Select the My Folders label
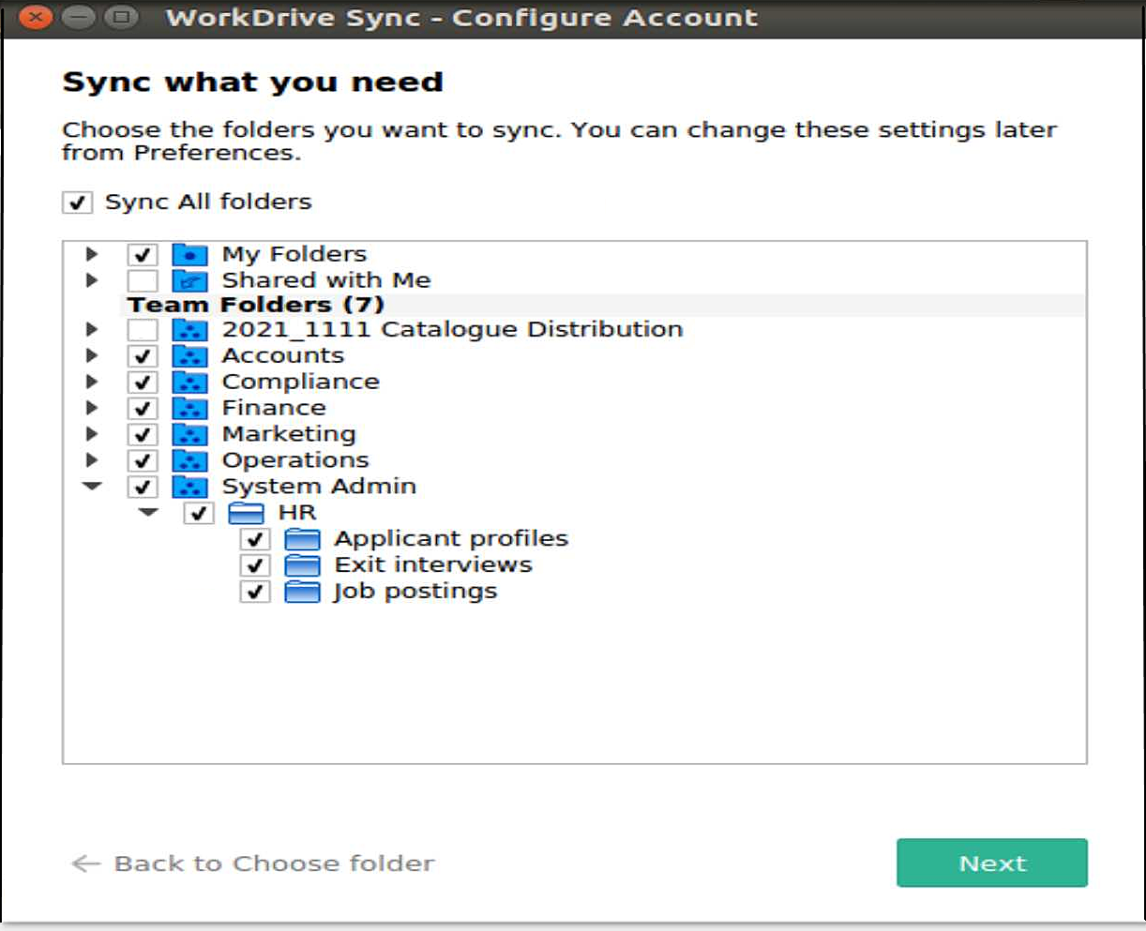Viewport: 1146px width, 931px height. (294, 254)
